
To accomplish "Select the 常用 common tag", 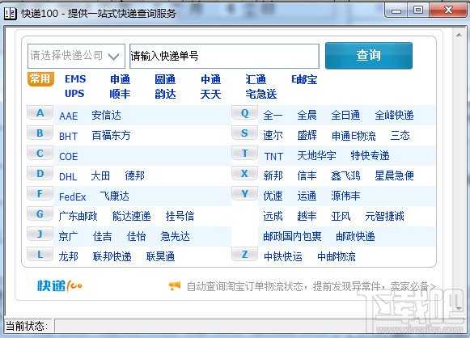I will pos(40,79).
